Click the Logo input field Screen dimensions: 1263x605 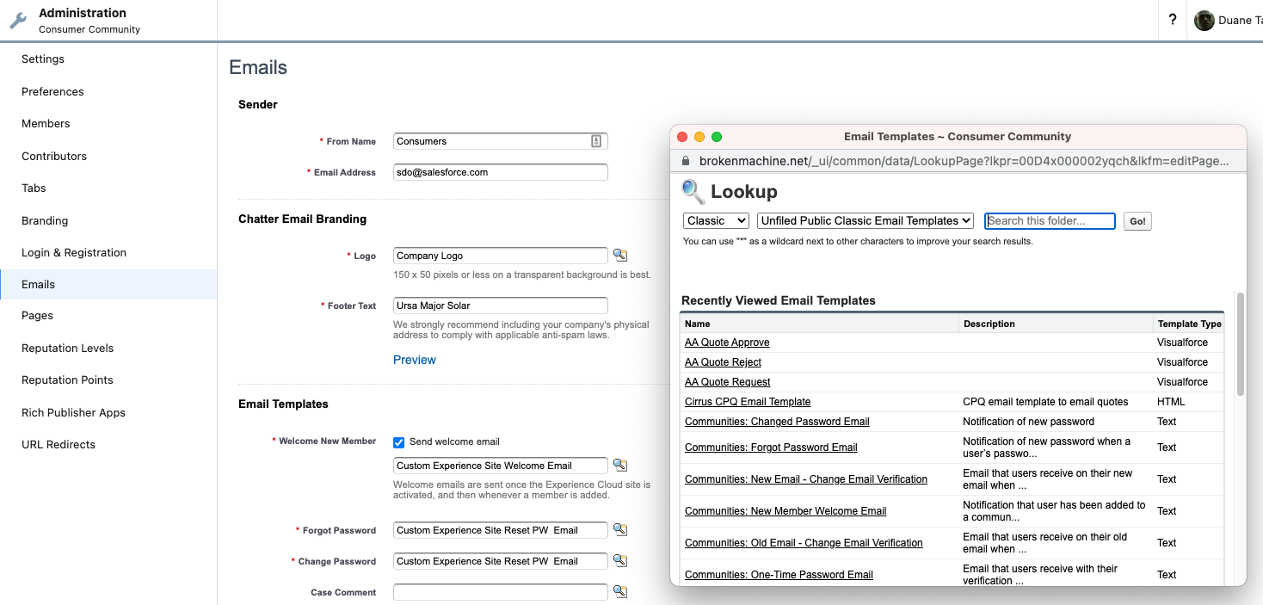[x=501, y=256]
